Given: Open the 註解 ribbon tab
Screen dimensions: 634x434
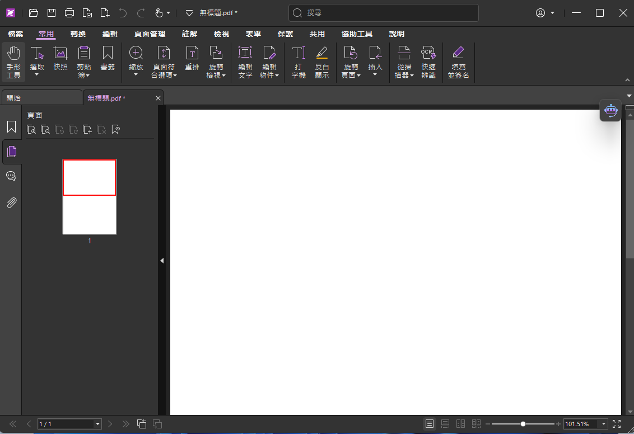Looking at the screenshot, I should [189, 34].
